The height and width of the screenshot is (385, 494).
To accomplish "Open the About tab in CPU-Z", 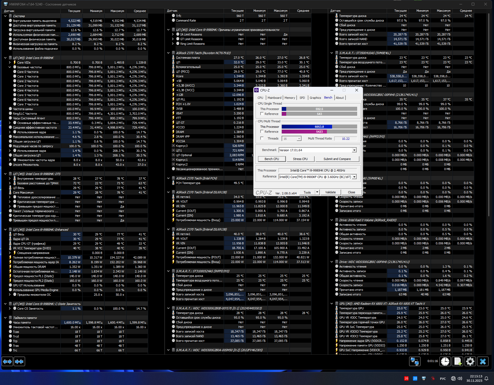I will (x=340, y=98).
